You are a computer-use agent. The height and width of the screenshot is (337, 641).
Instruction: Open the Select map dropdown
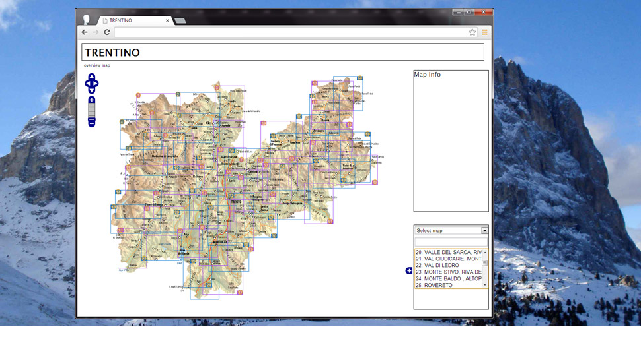(451, 231)
